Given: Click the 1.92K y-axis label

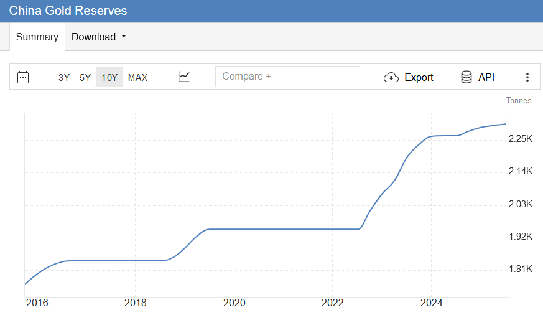Looking at the screenshot, I should click(521, 237).
